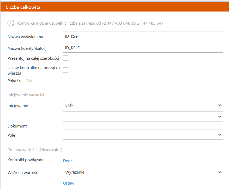This screenshot has height=189, width=229.
Task: Click the info icon beside the range hint
Action: click(x=11, y=23)
